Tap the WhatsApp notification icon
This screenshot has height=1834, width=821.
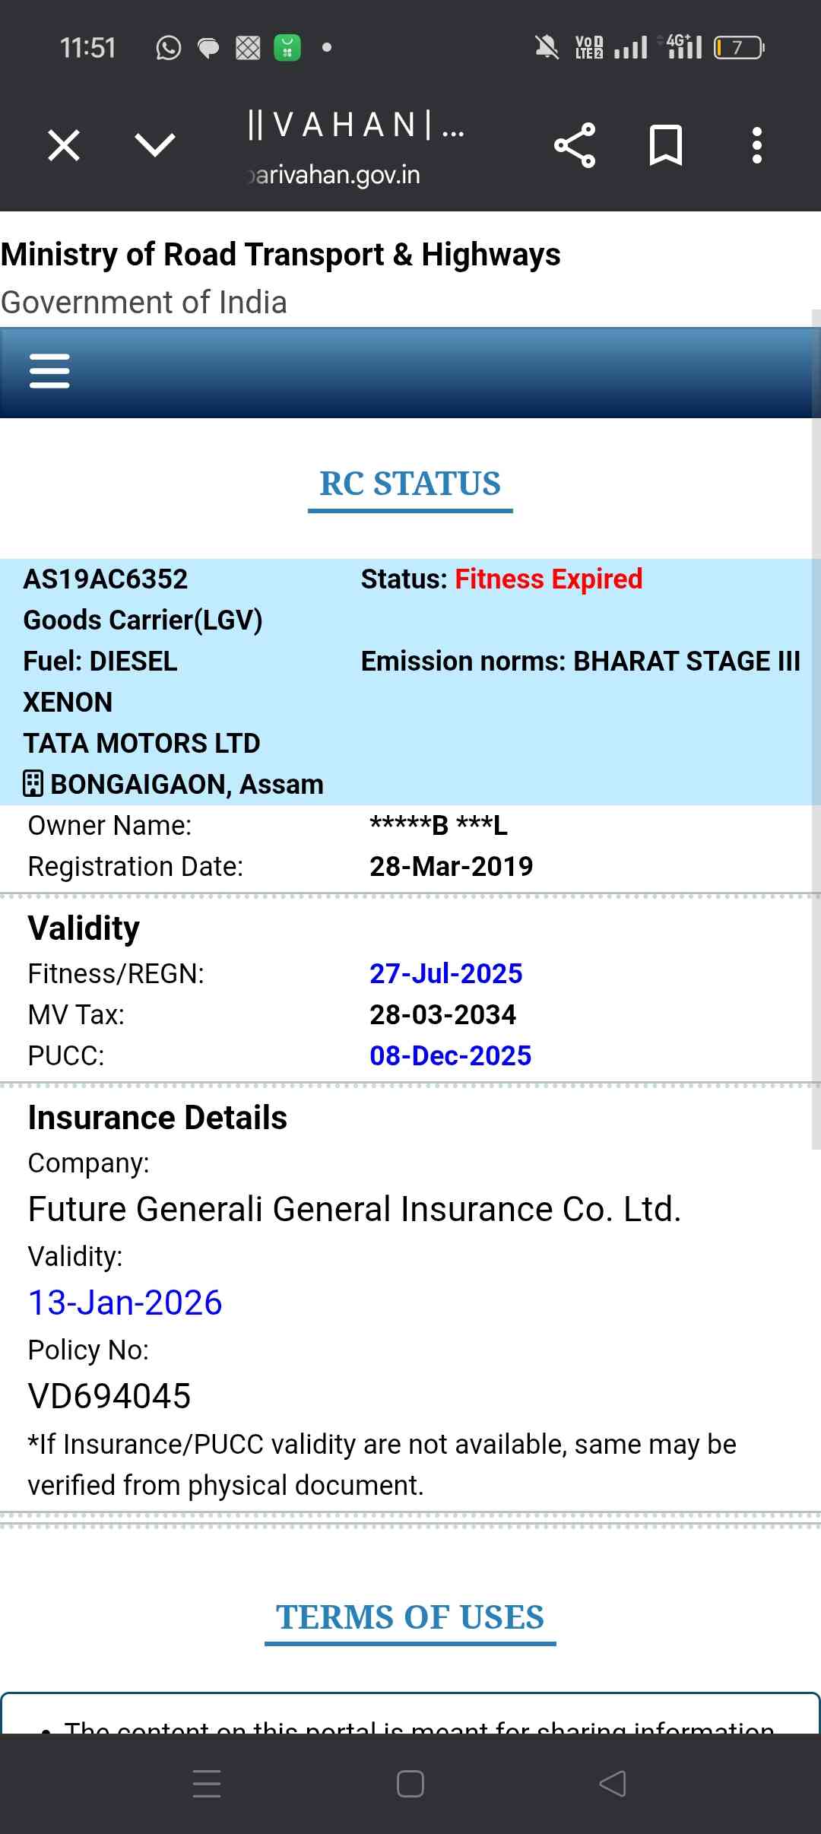point(168,48)
